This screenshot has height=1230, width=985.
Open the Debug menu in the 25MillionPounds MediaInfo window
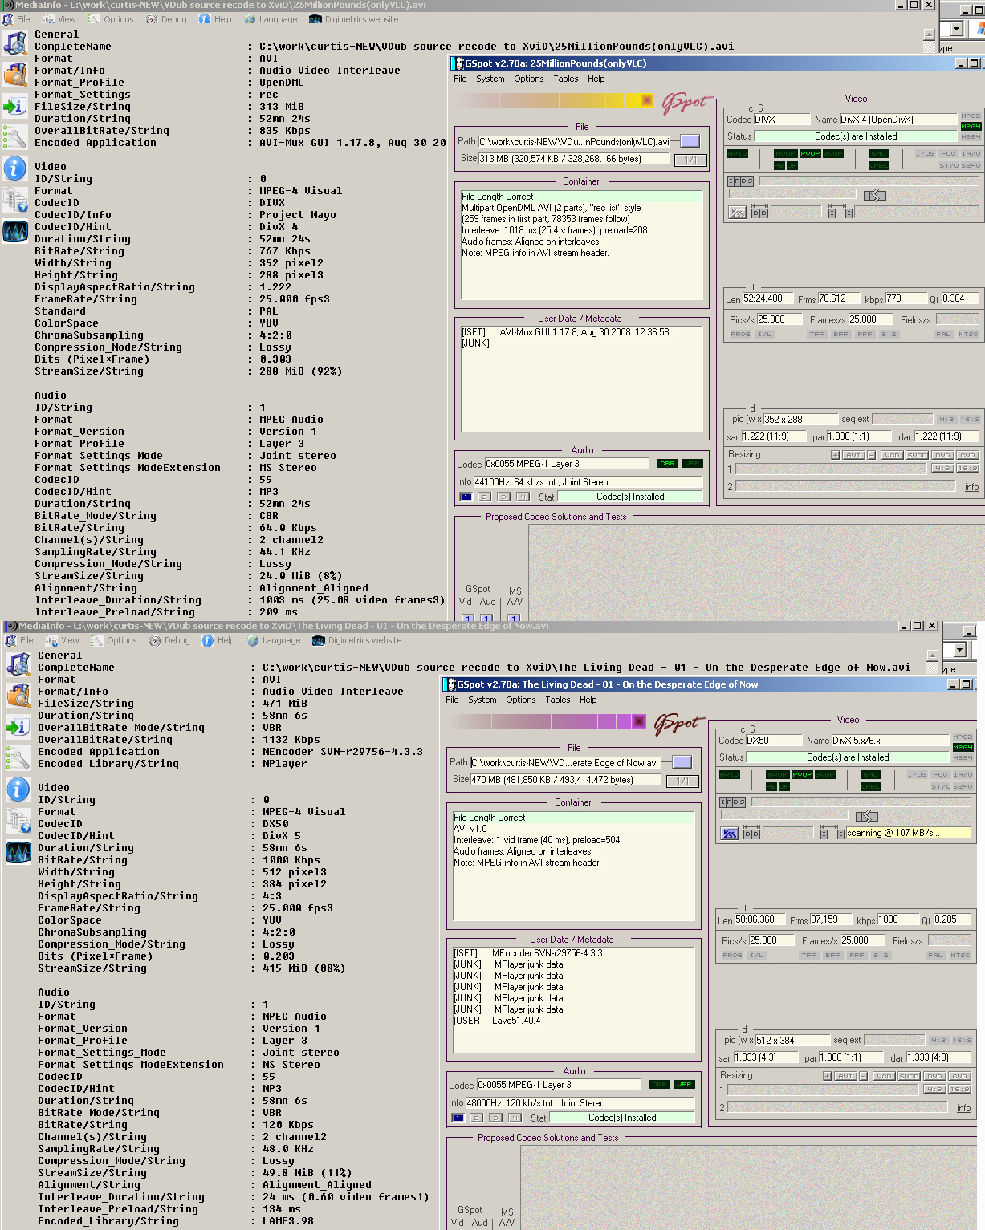tap(166, 19)
